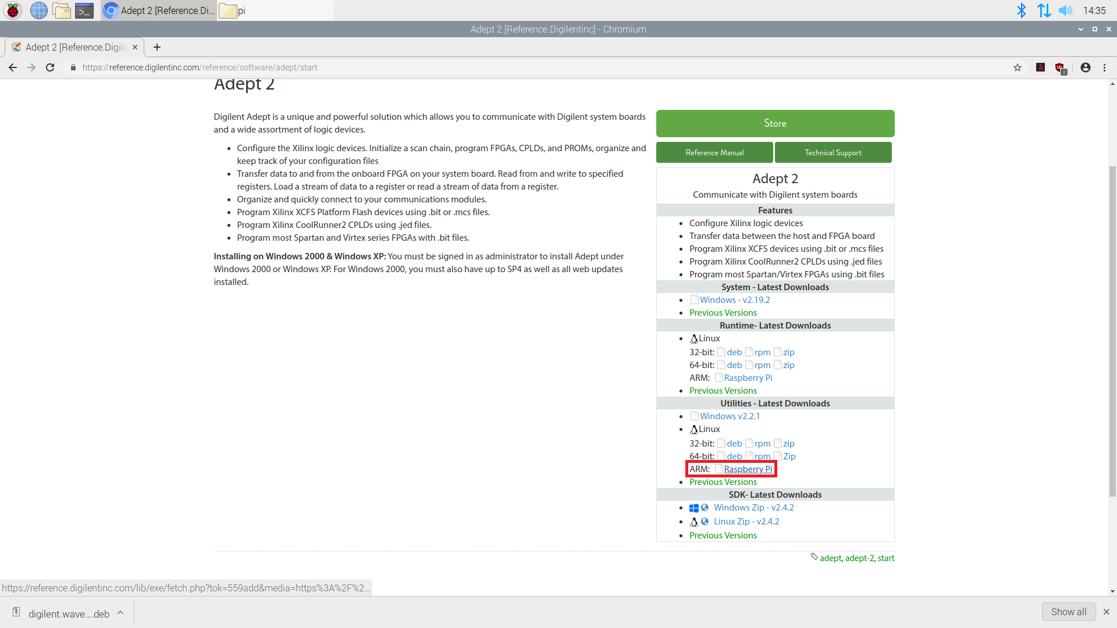Open the network arrows tray icon
The height and width of the screenshot is (628, 1117).
click(x=1044, y=10)
